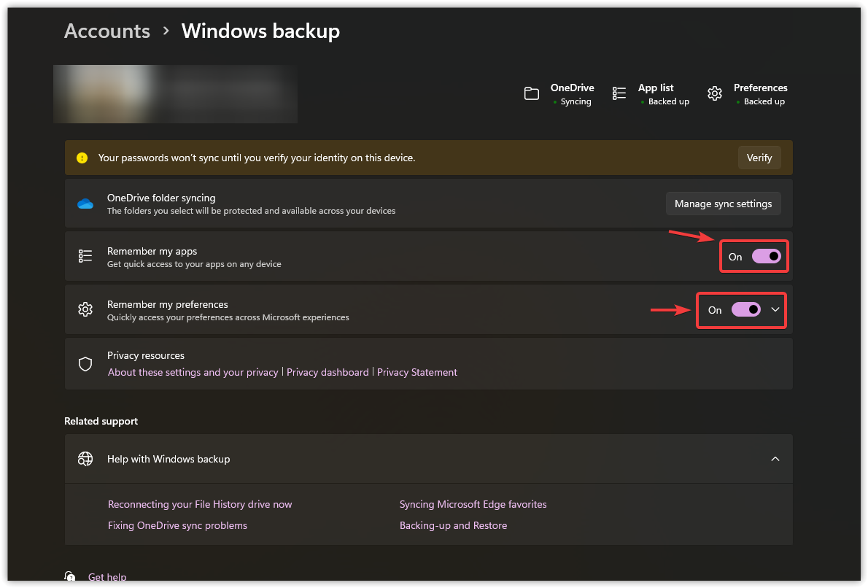Open Fixing OneDrive sync problems link
The height and width of the screenshot is (588, 868).
[177, 525]
